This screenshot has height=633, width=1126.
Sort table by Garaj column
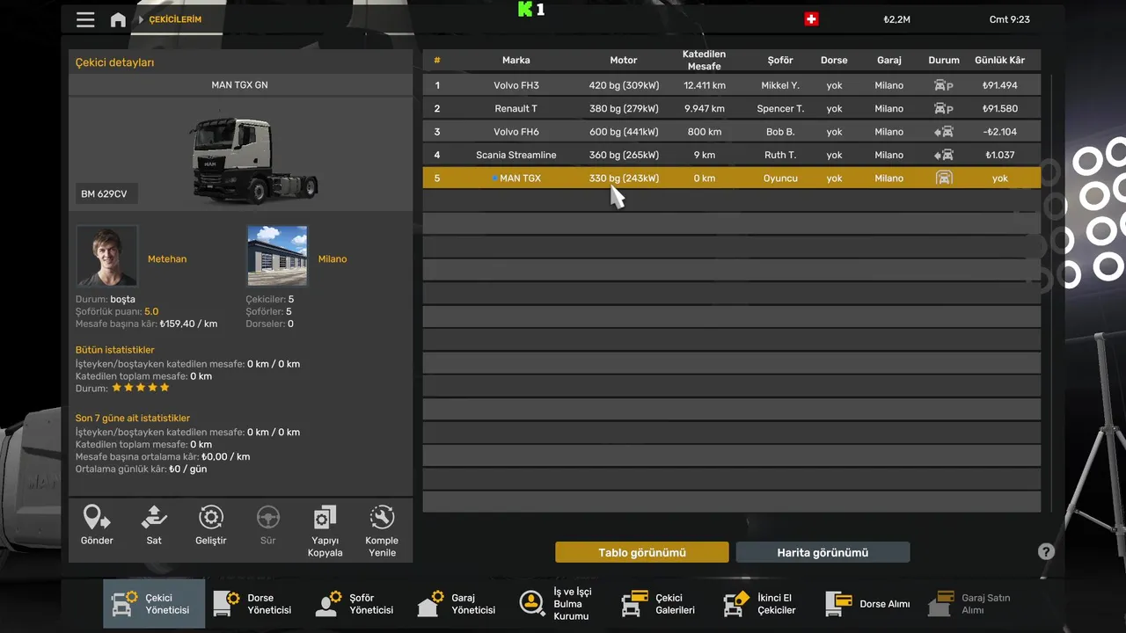tap(889, 60)
